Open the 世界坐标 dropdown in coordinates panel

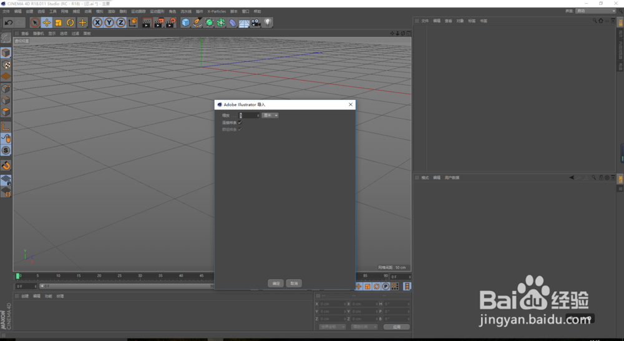(333, 327)
